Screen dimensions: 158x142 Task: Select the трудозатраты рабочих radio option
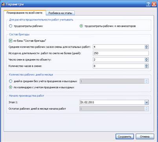click(x=11, y=26)
